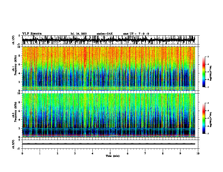Click time axis tick label '3'
Viewport: 223px width, 172px height.
pos(75,153)
